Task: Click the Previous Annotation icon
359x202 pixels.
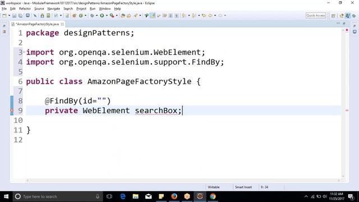Action: (194, 16)
